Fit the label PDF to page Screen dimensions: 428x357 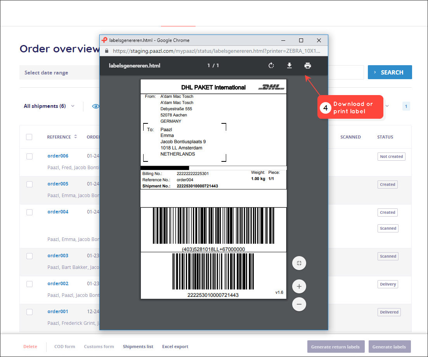pyautogui.click(x=299, y=263)
